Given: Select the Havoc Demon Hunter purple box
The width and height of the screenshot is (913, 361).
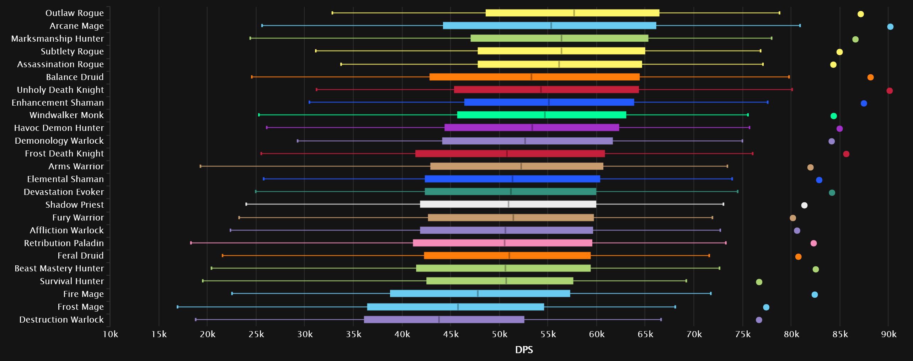Looking at the screenshot, I should (532, 128).
